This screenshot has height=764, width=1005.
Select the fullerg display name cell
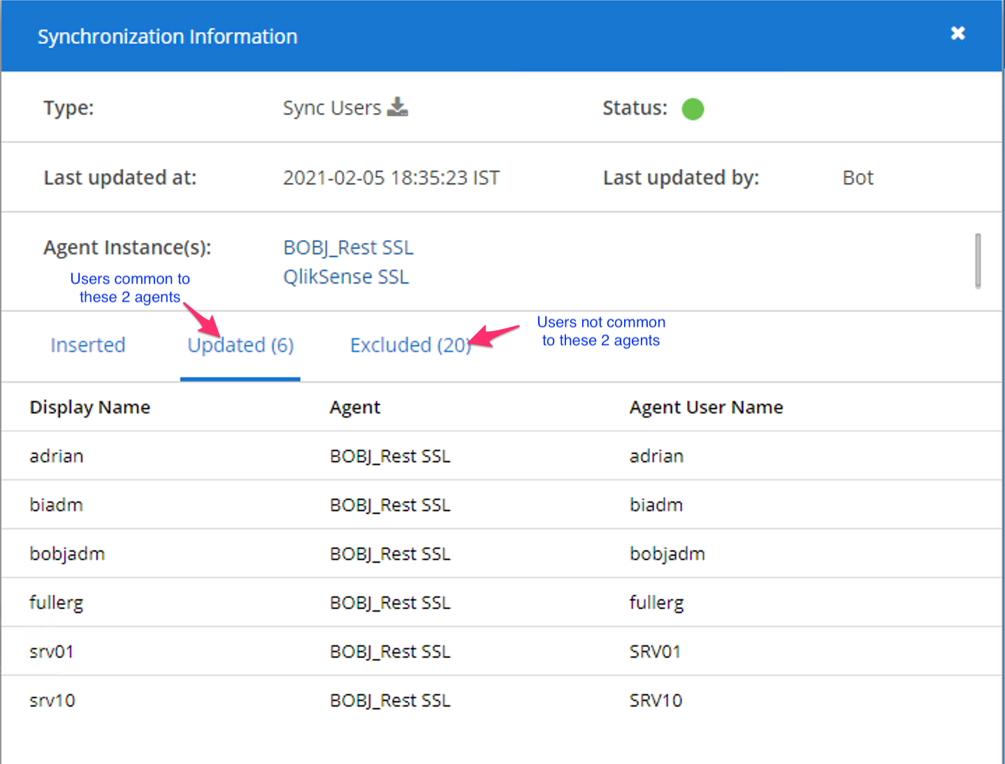tap(56, 603)
